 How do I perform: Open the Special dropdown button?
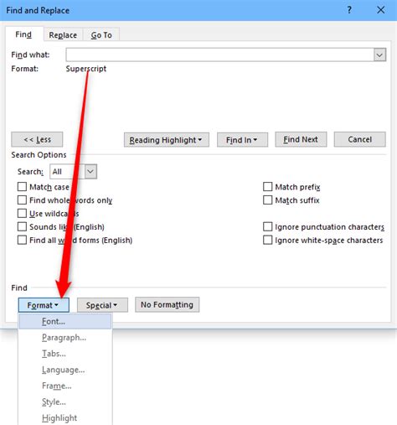(102, 305)
